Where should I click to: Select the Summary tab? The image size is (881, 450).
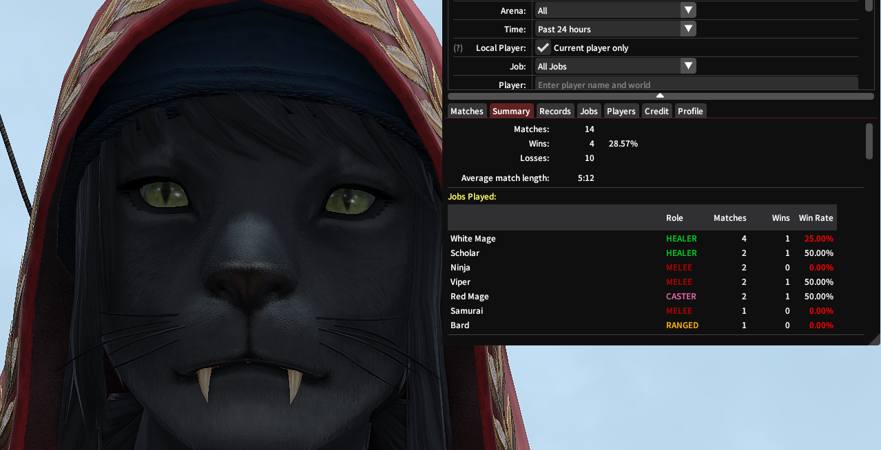pyautogui.click(x=511, y=111)
